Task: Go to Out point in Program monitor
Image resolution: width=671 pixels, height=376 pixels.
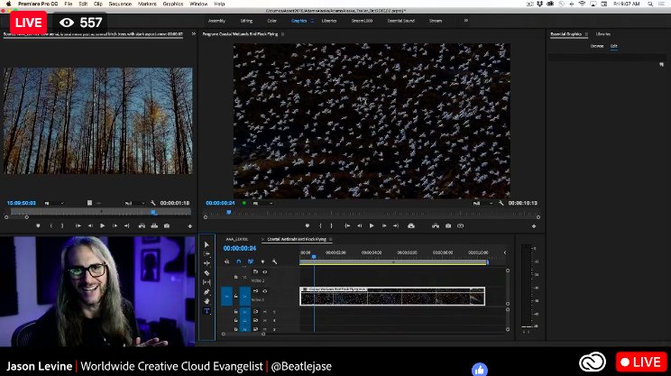Action: (x=396, y=225)
